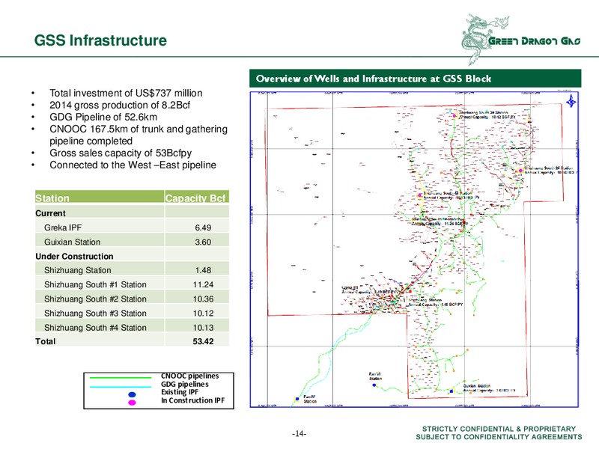This screenshot has width=599, height=449.
Task: Click the 'Shizhuang Station' table row label
Action: 78,270
